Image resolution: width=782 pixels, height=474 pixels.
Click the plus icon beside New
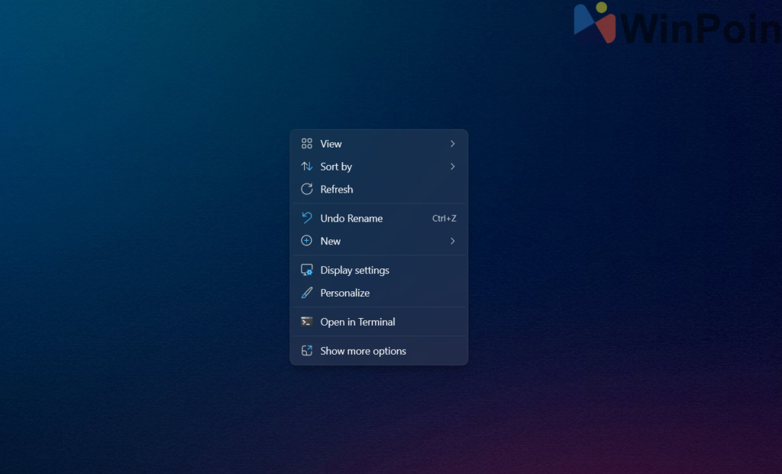(x=307, y=241)
